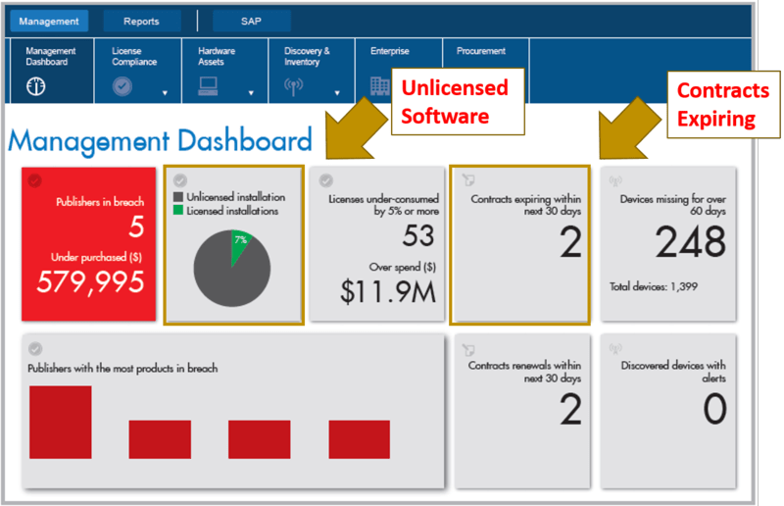Click the License Compliance checkmark icon
The width and height of the screenshot is (784, 506).
(122, 86)
